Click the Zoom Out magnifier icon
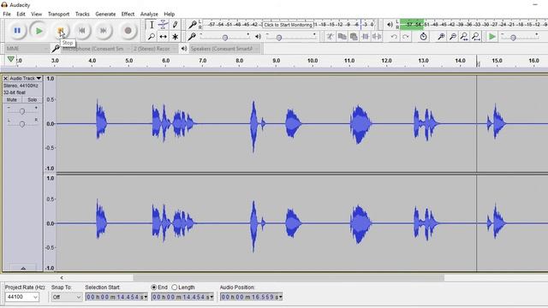 pyautogui.click(x=453, y=36)
